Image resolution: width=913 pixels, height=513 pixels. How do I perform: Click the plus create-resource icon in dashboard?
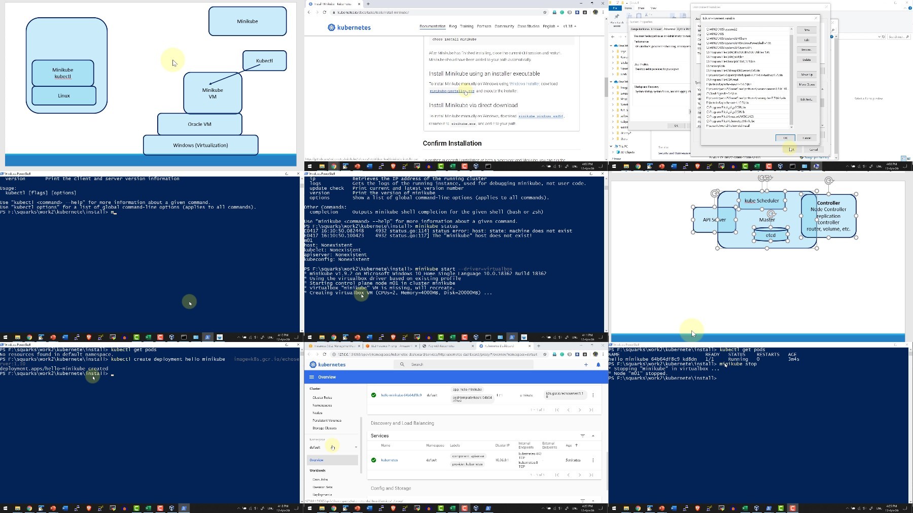click(x=586, y=364)
